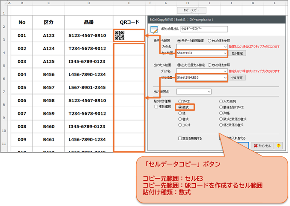
Task: Open the ブック名 dropdown under 元データ範囲
Action: [225, 47]
